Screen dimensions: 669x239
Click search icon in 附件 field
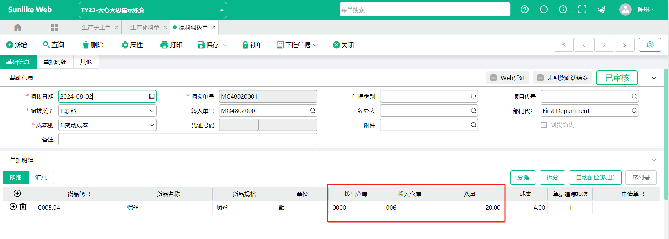coord(474,125)
